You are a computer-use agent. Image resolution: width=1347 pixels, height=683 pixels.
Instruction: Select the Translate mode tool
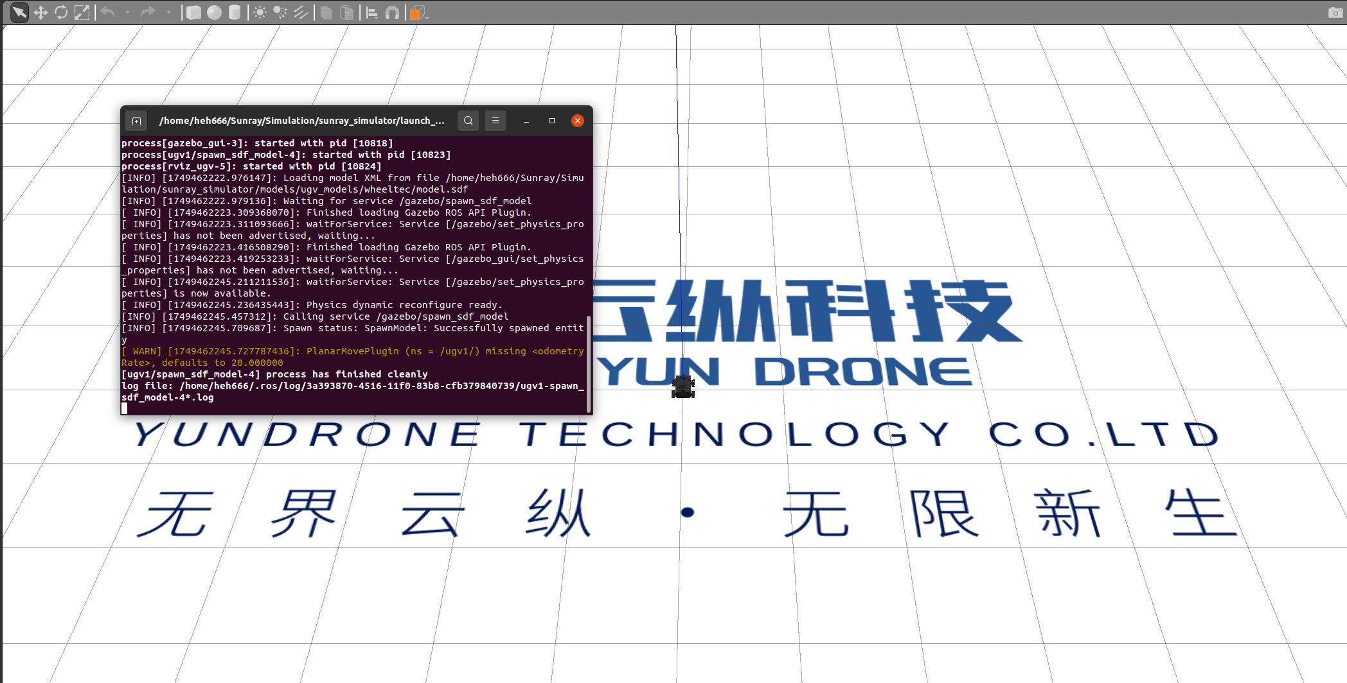click(x=40, y=12)
